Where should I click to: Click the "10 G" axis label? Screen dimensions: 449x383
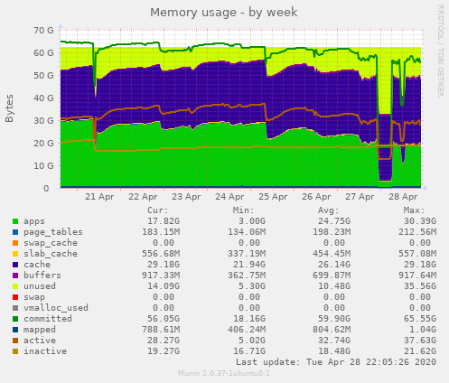click(x=43, y=166)
